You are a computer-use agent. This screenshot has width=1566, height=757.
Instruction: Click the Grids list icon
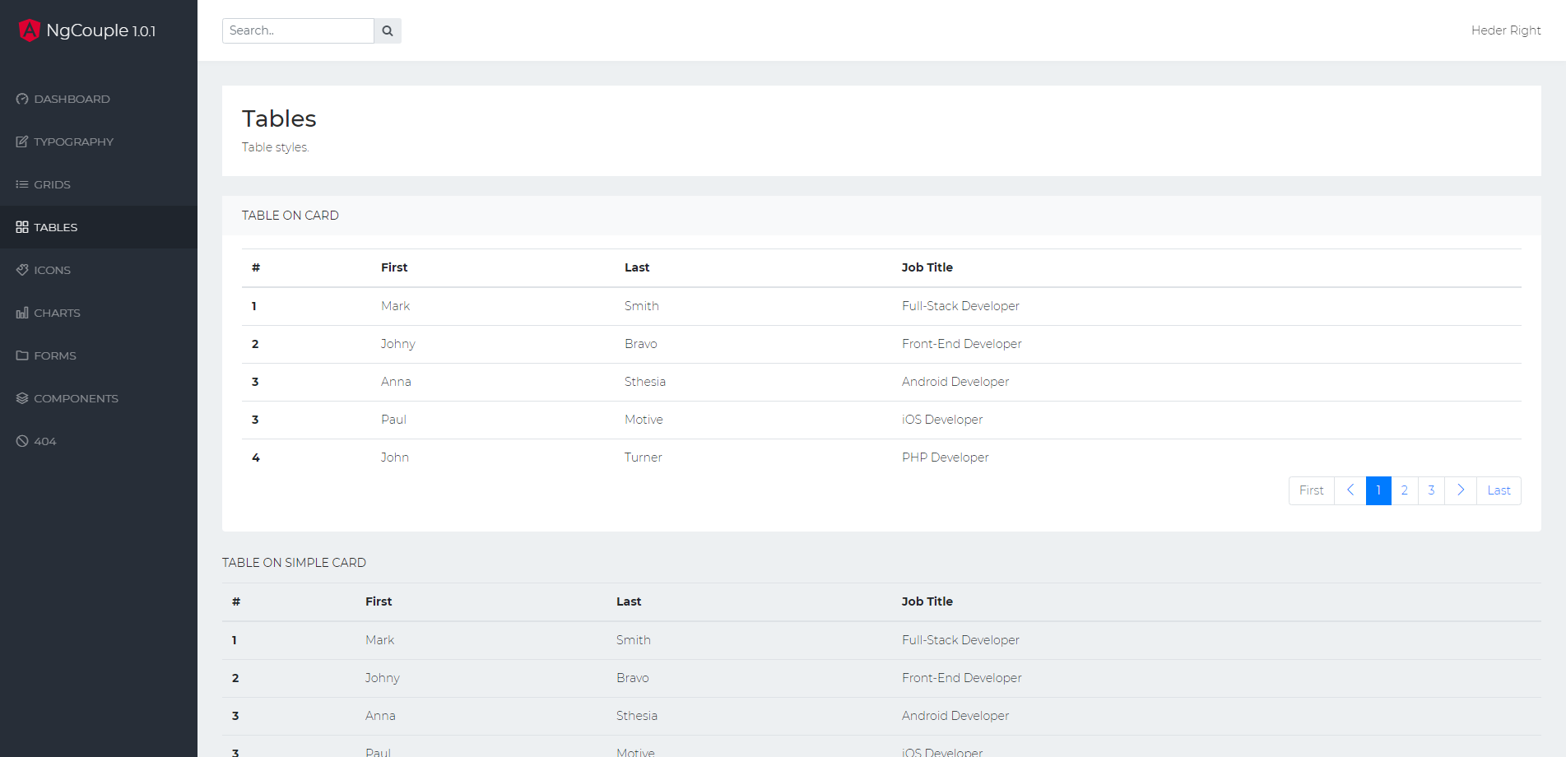click(22, 184)
